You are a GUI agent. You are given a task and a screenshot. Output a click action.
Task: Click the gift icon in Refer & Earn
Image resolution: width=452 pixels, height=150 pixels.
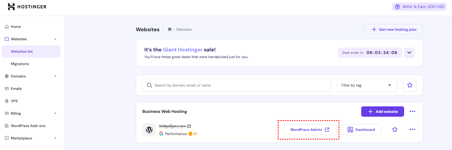(x=397, y=7)
